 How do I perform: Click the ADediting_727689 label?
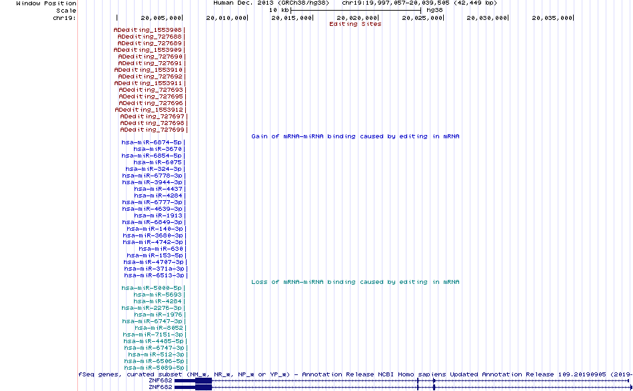(x=149, y=43)
